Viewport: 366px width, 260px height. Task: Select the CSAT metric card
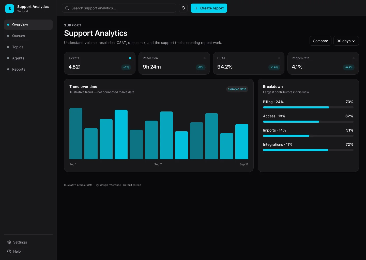click(x=249, y=63)
